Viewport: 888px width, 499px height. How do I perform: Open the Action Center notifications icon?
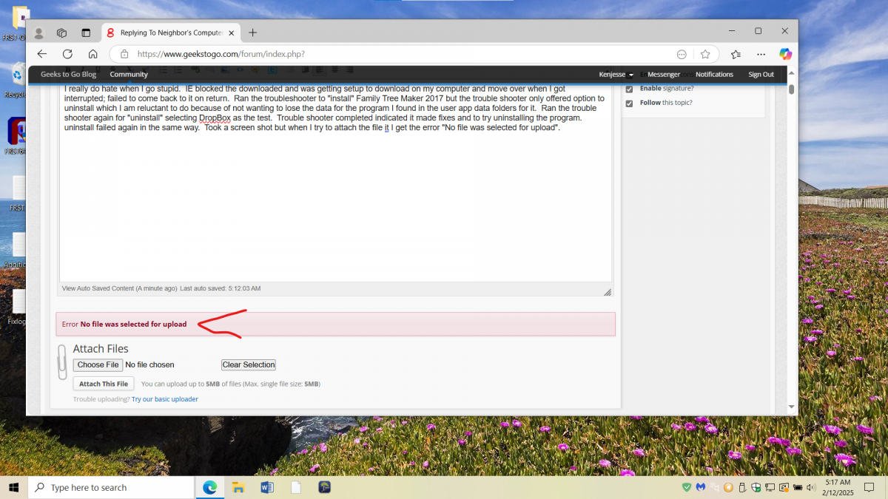pyautogui.click(x=869, y=487)
